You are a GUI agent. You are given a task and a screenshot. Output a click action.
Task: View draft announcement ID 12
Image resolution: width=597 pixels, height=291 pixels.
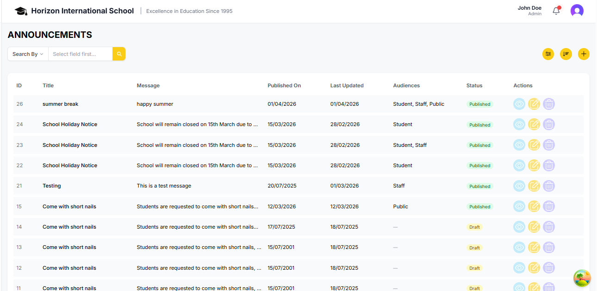click(x=519, y=268)
